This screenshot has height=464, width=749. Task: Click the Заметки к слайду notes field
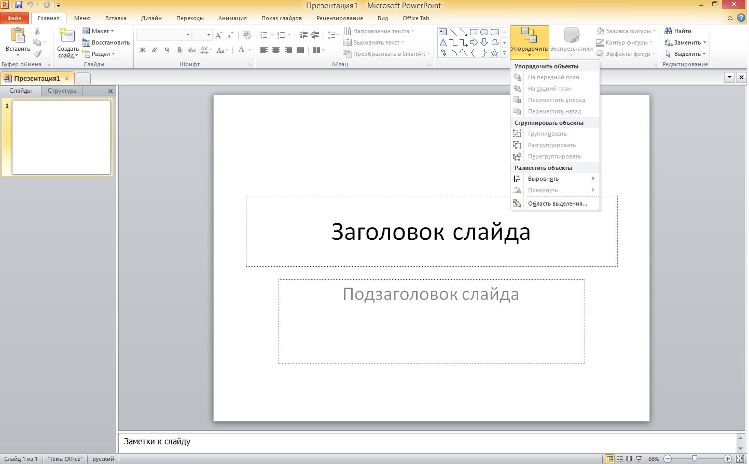(x=427, y=442)
